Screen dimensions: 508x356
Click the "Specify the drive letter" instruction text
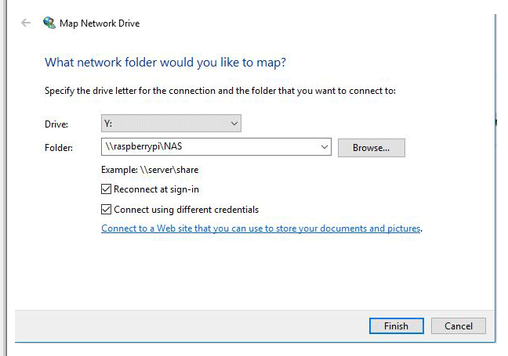click(x=220, y=91)
